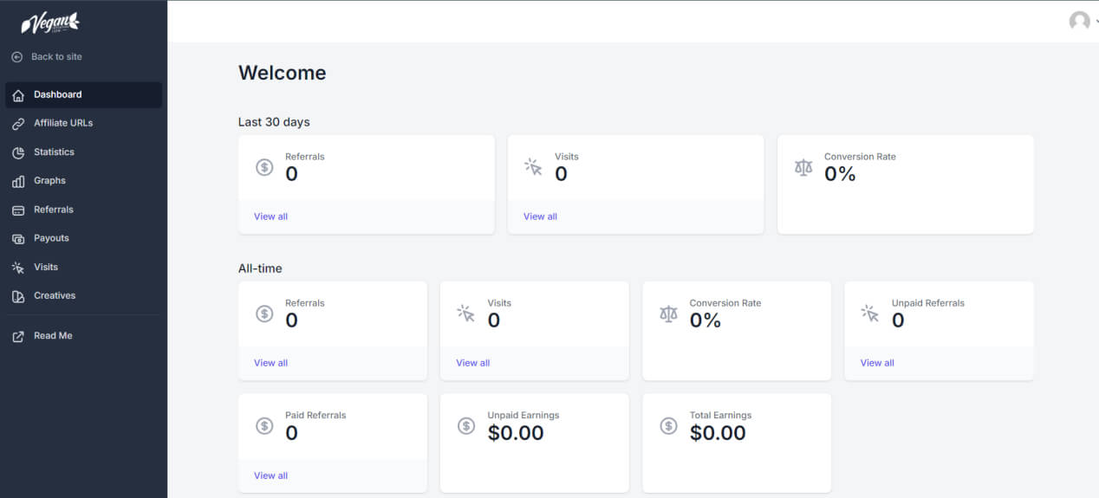Select Statistics in the sidebar

(83, 152)
